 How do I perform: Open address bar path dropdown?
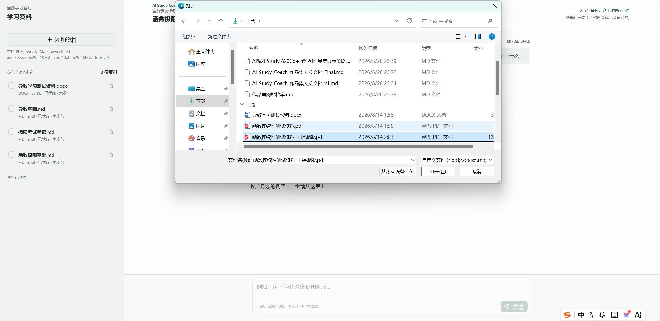396,21
